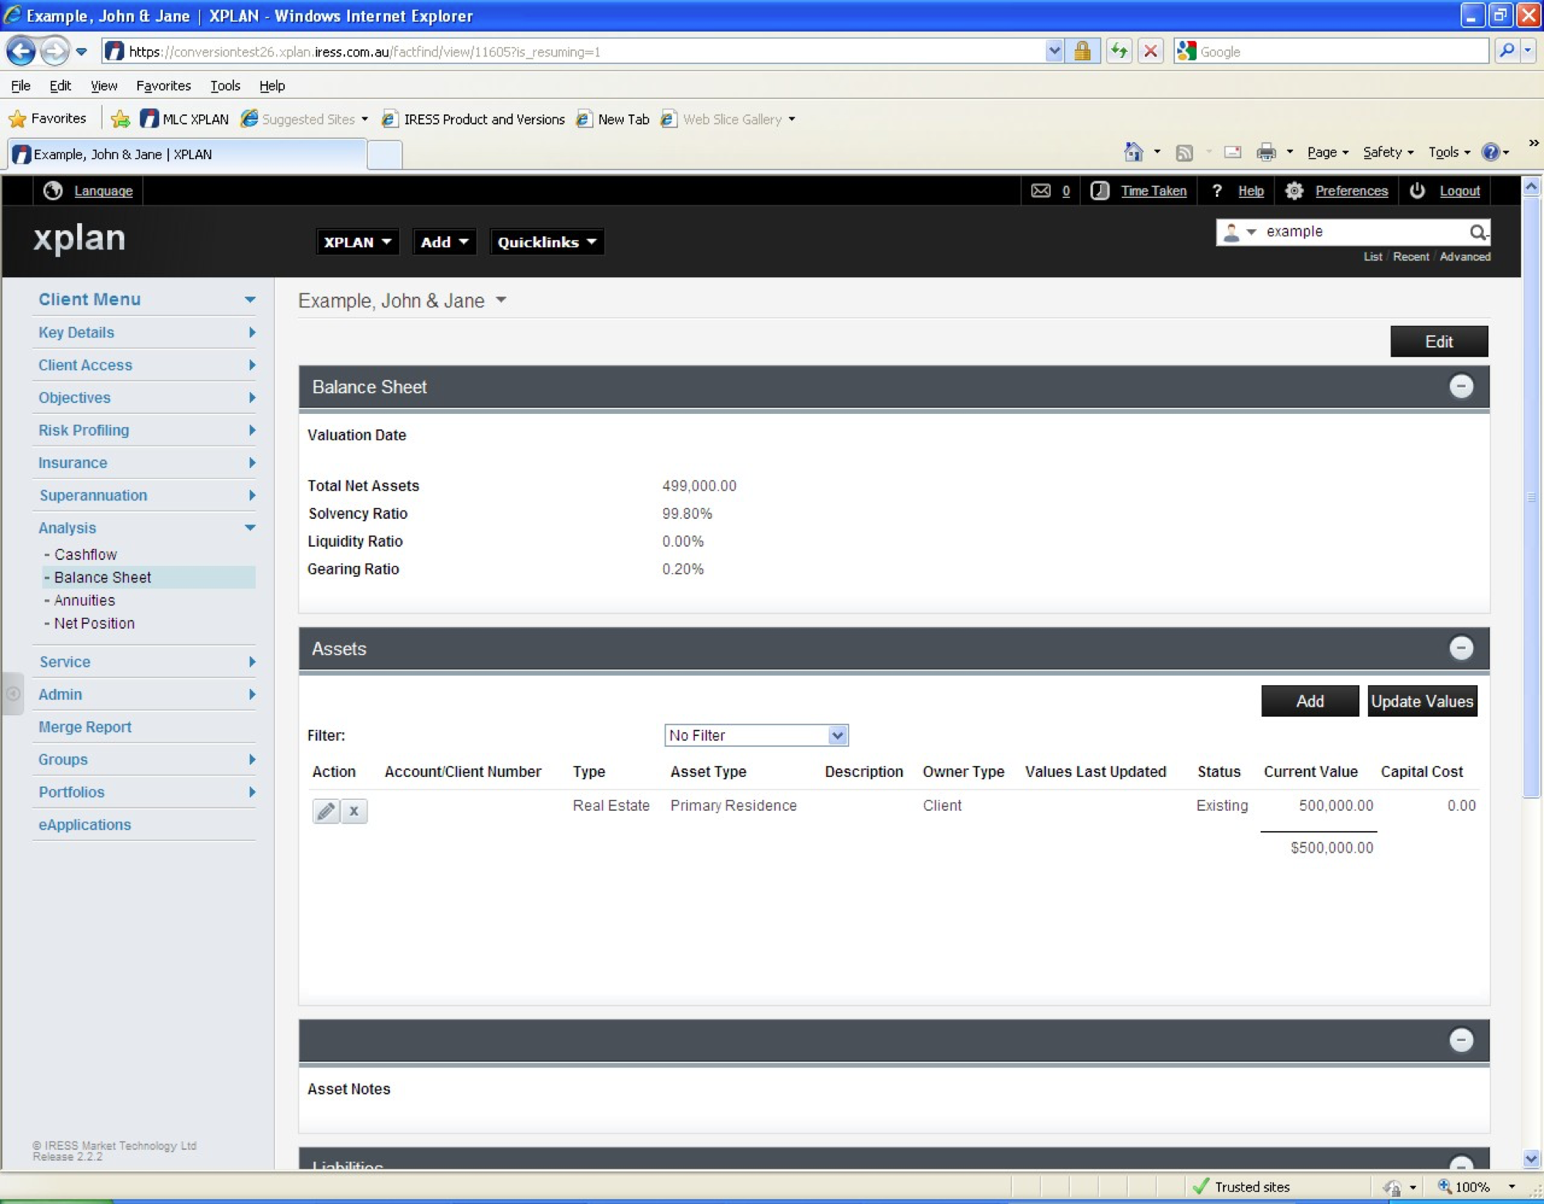1544x1204 pixels.
Task: Expand the Quicklinks dropdown
Action: click(x=547, y=242)
